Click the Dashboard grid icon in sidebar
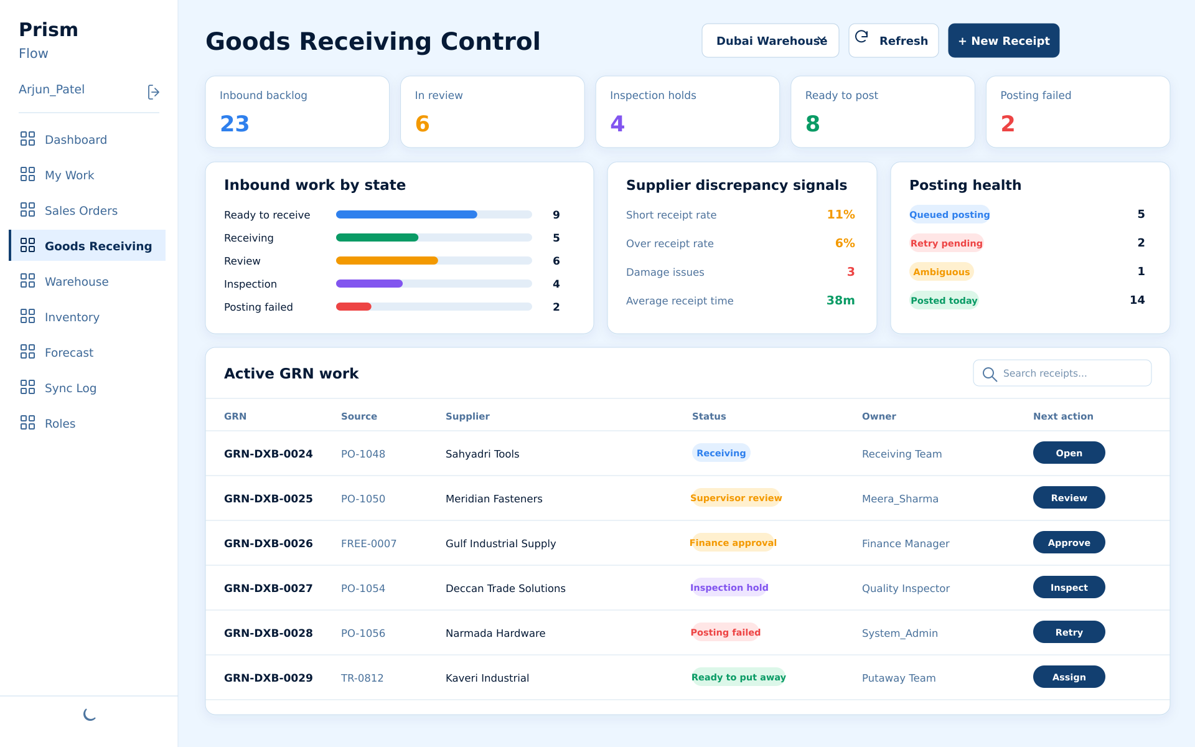Viewport: 1195px width, 747px height. point(27,139)
